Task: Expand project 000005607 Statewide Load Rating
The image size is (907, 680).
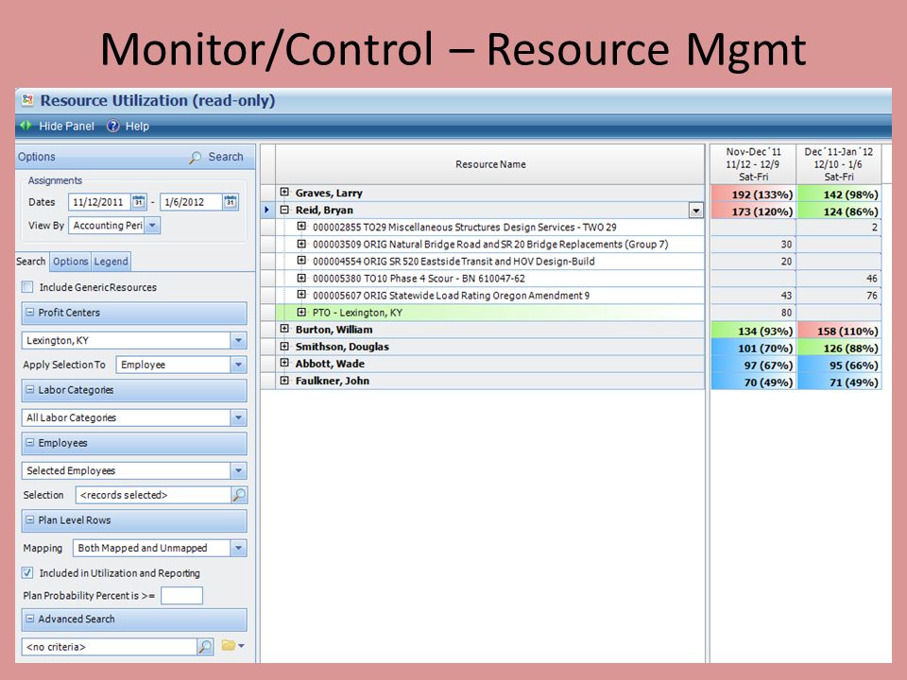Action: tap(301, 295)
